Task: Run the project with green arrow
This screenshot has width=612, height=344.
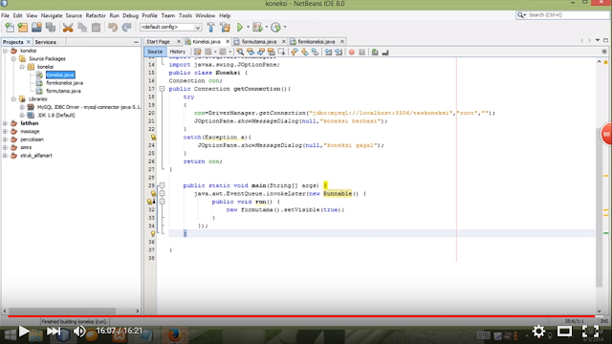Action: (240, 27)
